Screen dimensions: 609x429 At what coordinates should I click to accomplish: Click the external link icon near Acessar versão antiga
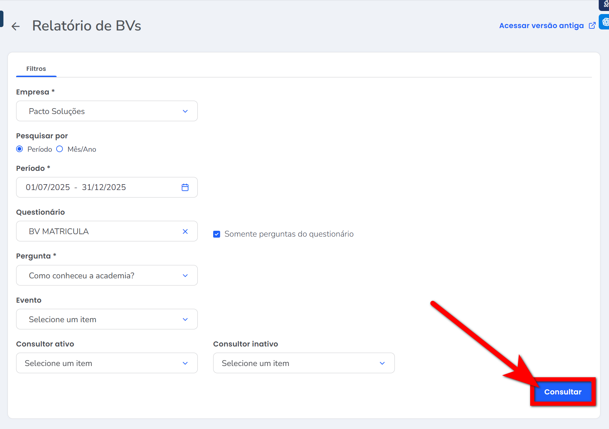[592, 26]
